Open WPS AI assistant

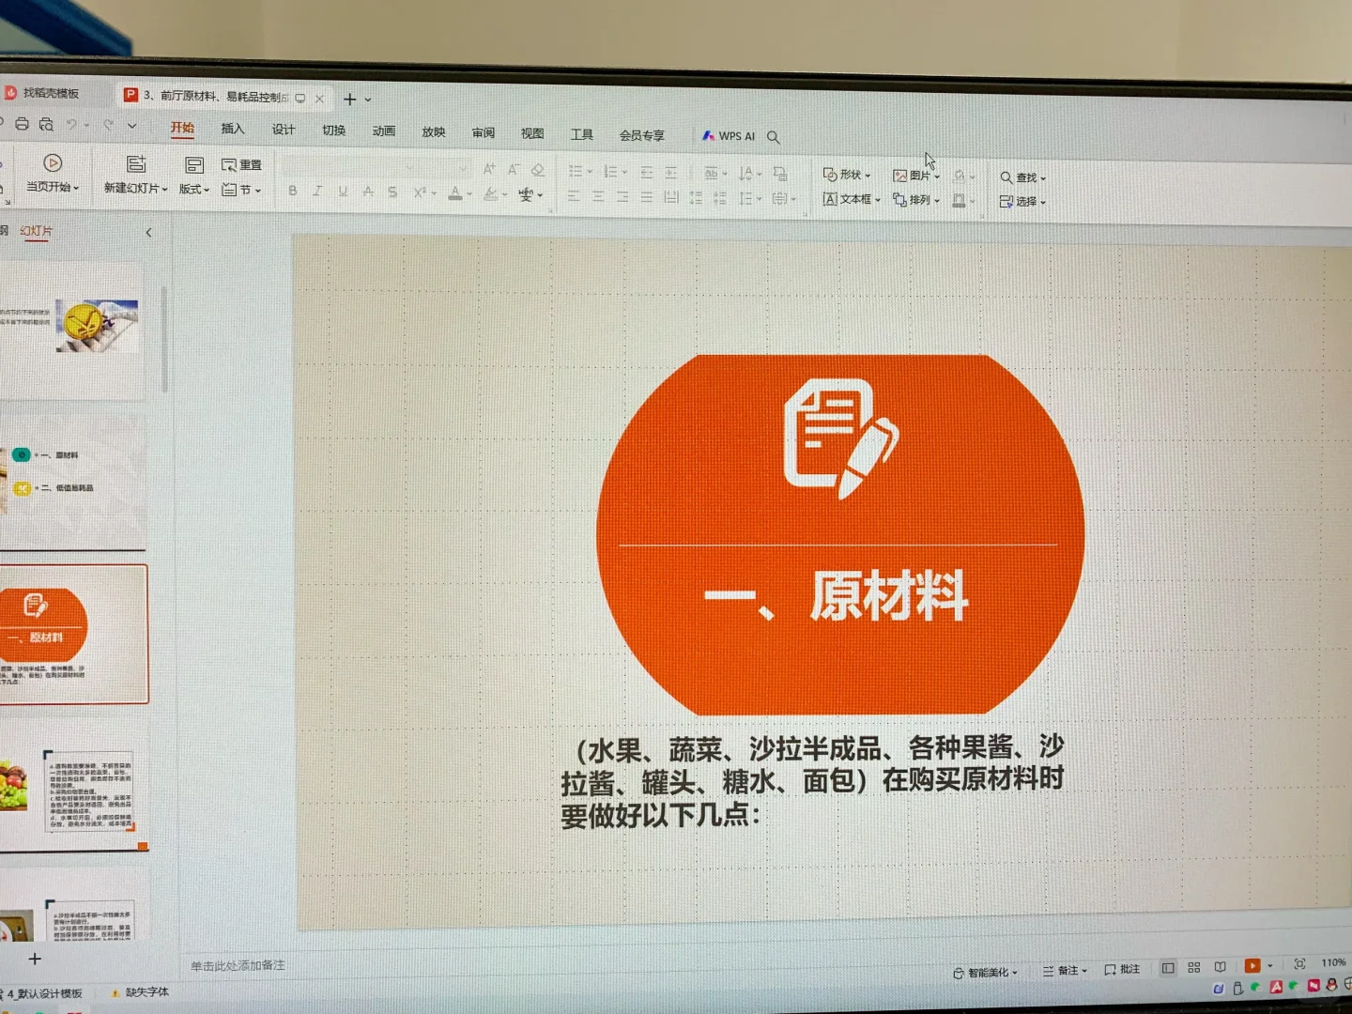pyautogui.click(x=730, y=135)
